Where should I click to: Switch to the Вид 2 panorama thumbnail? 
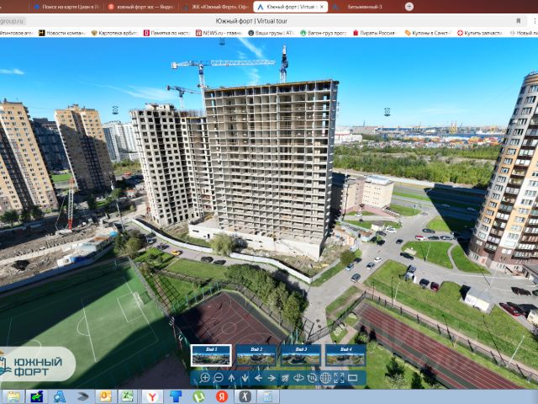(x=256, y=355)
